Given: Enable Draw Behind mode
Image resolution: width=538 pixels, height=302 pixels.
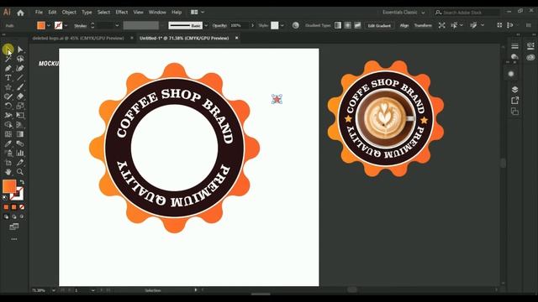Looking at the screenshot, I should coord(14,216).
